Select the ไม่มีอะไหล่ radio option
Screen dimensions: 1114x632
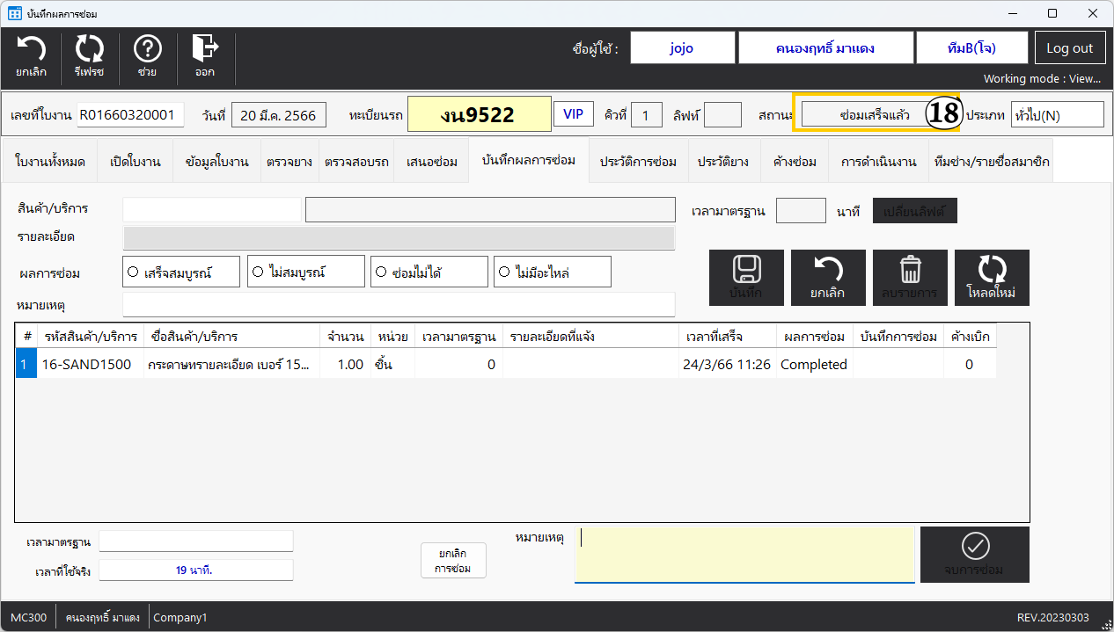click(x=503, y=272)
